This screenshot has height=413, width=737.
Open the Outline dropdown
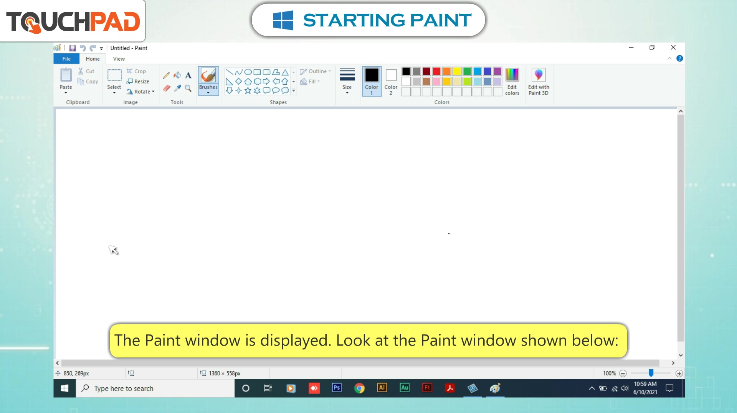coord(316,71)
